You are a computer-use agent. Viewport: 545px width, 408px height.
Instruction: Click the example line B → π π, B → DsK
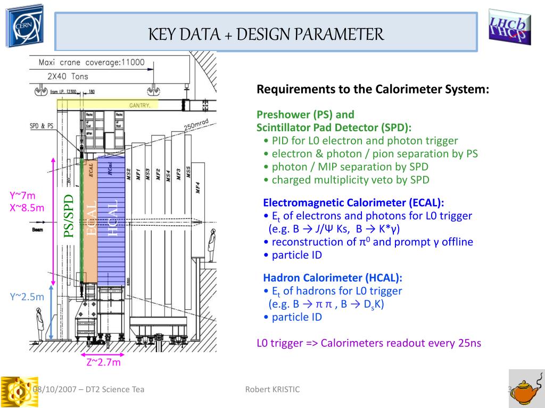pyautogui.click(x=326, y=304)
